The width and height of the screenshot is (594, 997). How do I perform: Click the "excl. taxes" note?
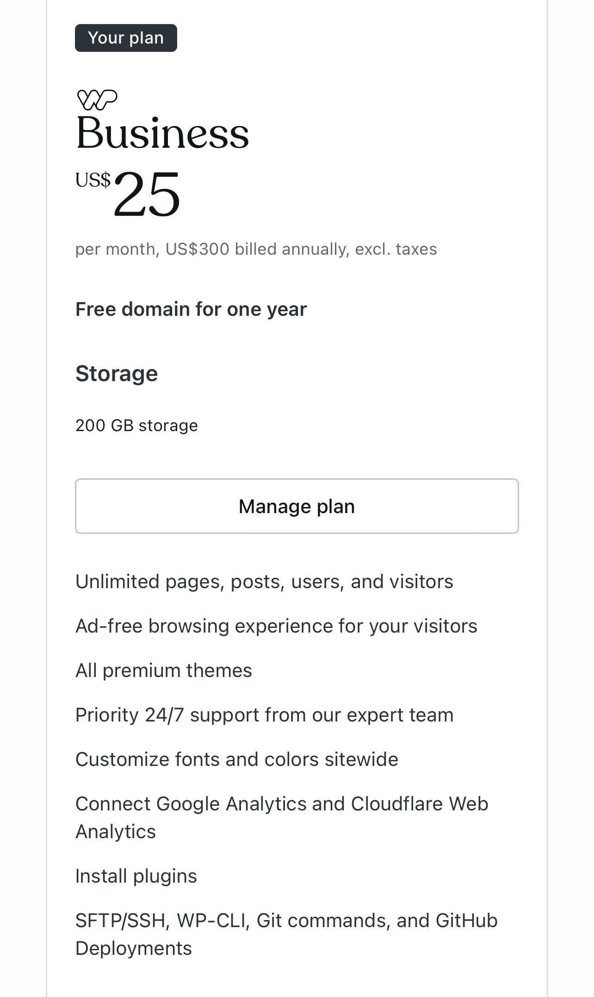[x=396, y=249]
